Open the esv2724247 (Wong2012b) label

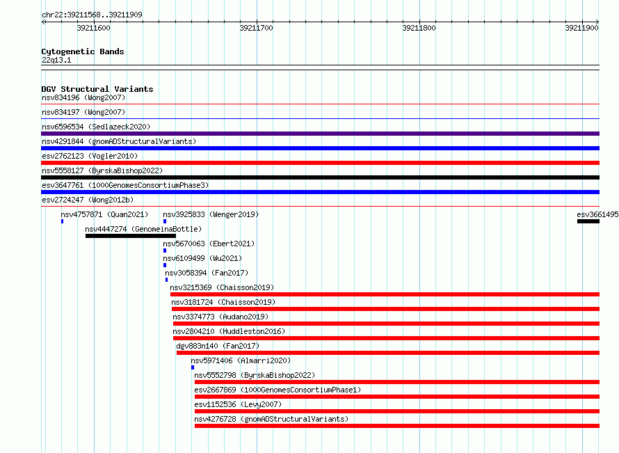point(88,200)
